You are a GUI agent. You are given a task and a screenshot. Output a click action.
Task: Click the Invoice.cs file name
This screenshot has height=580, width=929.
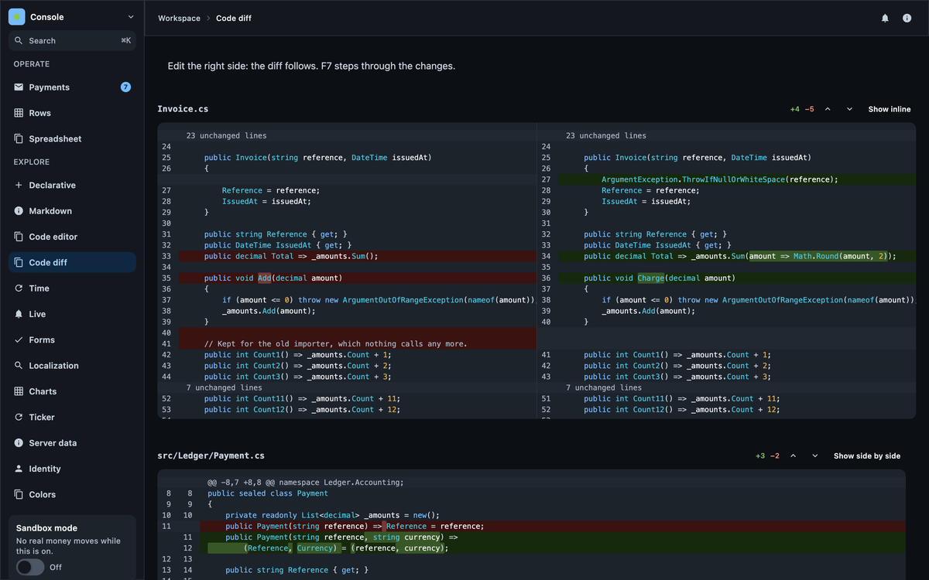point(183,109)
